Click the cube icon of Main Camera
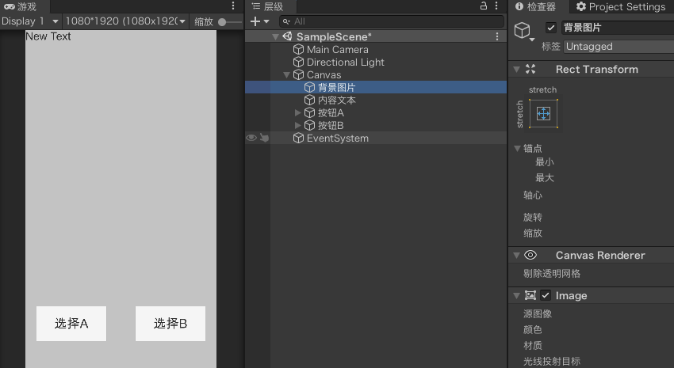Image resolution: width=674 pixels, height=368 pixels. coord(298,49)
